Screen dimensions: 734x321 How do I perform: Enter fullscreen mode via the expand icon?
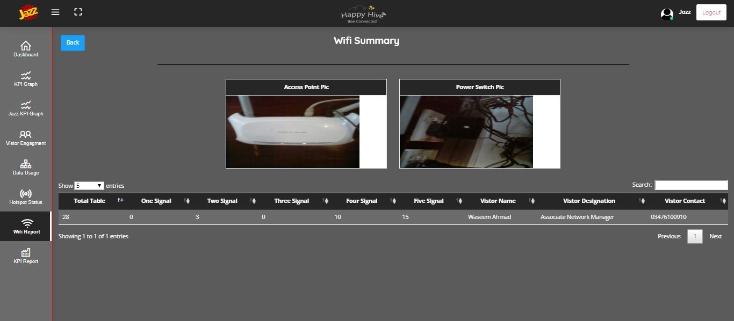[78, 12]
